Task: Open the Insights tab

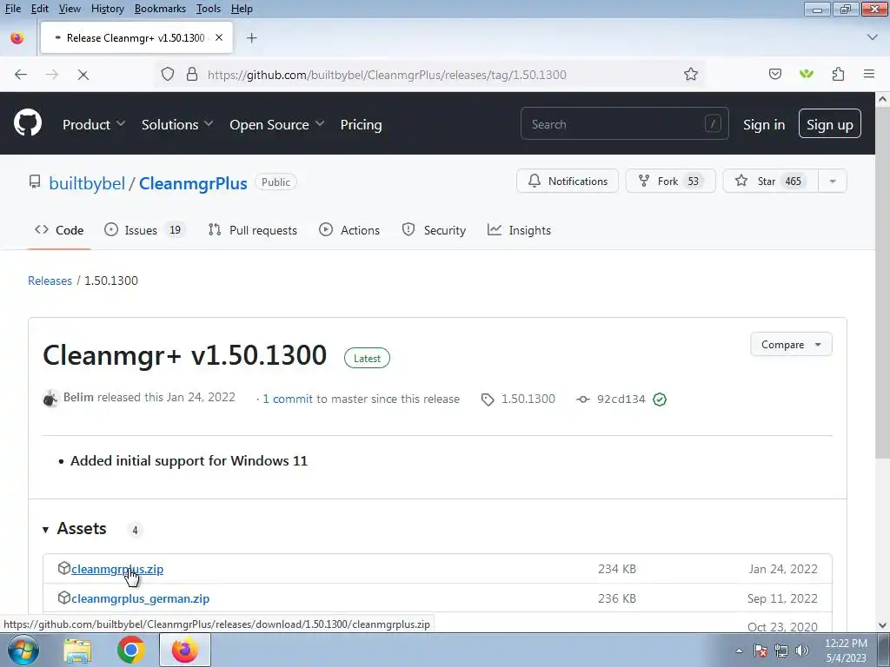Action: [519, 230]
